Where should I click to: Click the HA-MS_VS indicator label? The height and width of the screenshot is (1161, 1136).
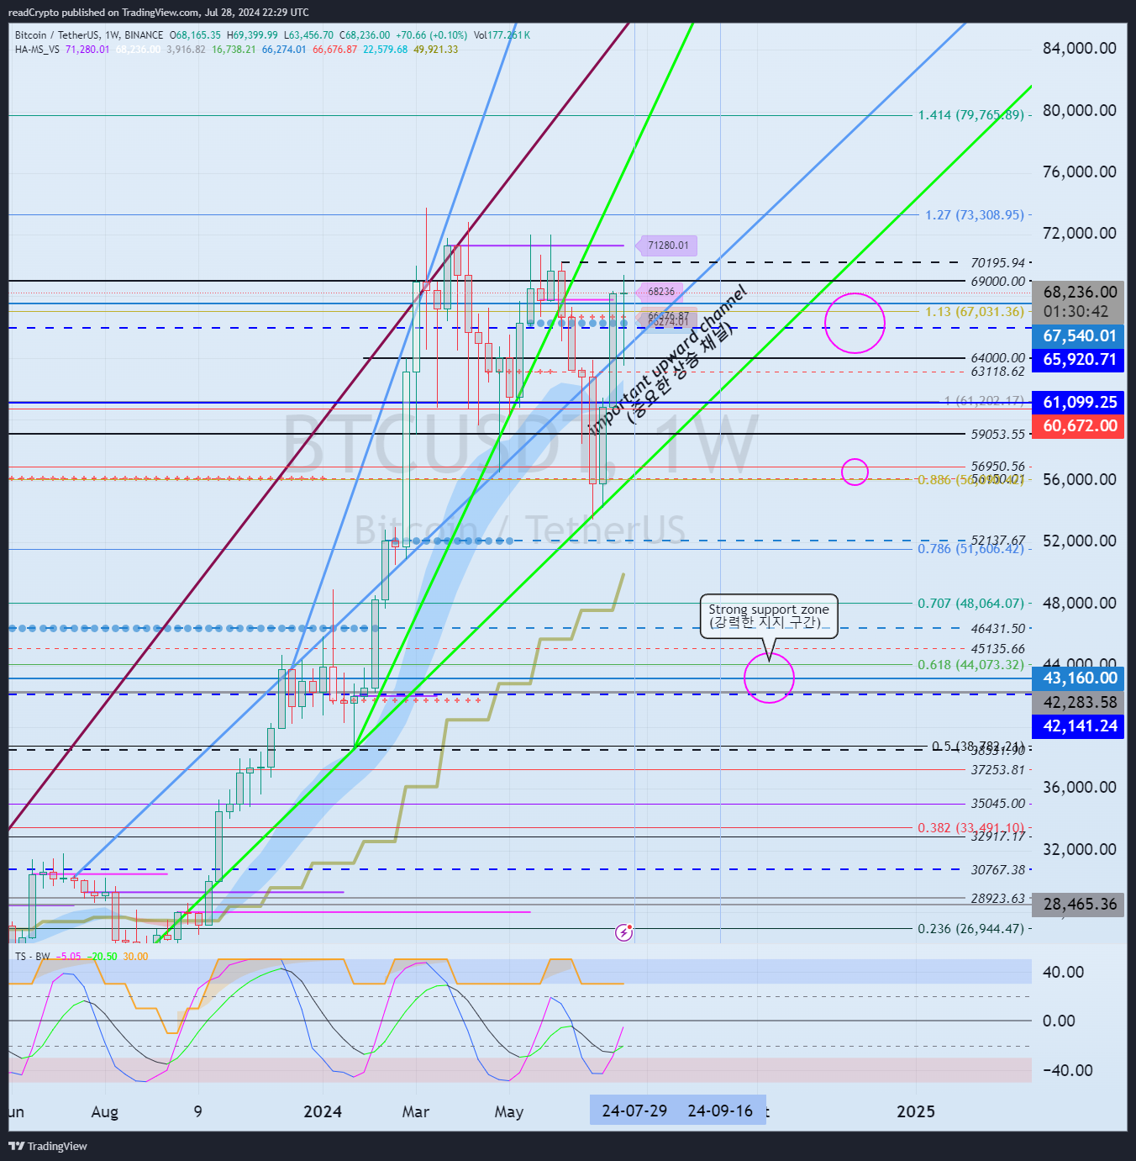tap(37, 50)
